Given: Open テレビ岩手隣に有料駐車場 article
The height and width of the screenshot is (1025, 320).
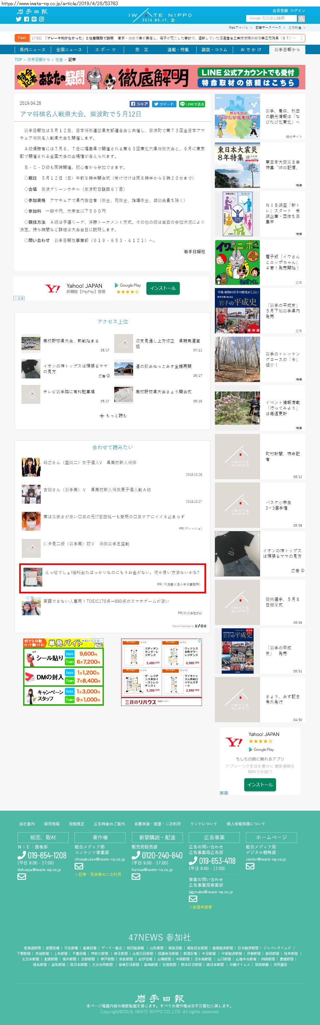Looking at the screenshot, I should coord(69,392).
